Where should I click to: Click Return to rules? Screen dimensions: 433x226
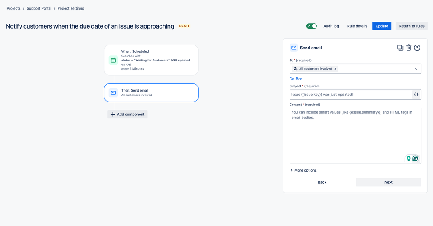[x=412, y=26]
